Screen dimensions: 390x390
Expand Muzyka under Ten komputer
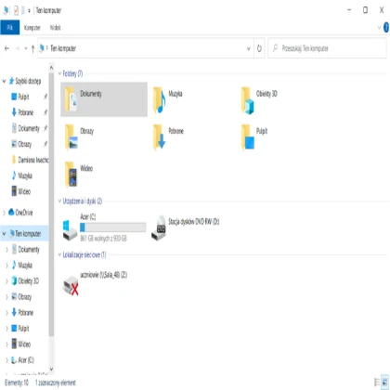click(6, 266)
